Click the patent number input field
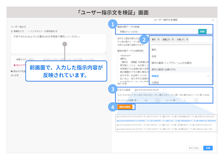Viewport: 224px width, 160px height. pos(156,31)
